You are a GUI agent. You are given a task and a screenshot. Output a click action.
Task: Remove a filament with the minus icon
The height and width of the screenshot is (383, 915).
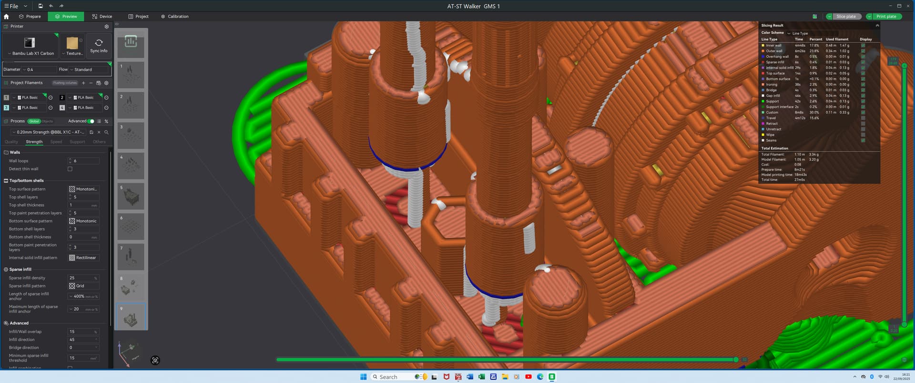pyautogui.click(x=91, y=83)
